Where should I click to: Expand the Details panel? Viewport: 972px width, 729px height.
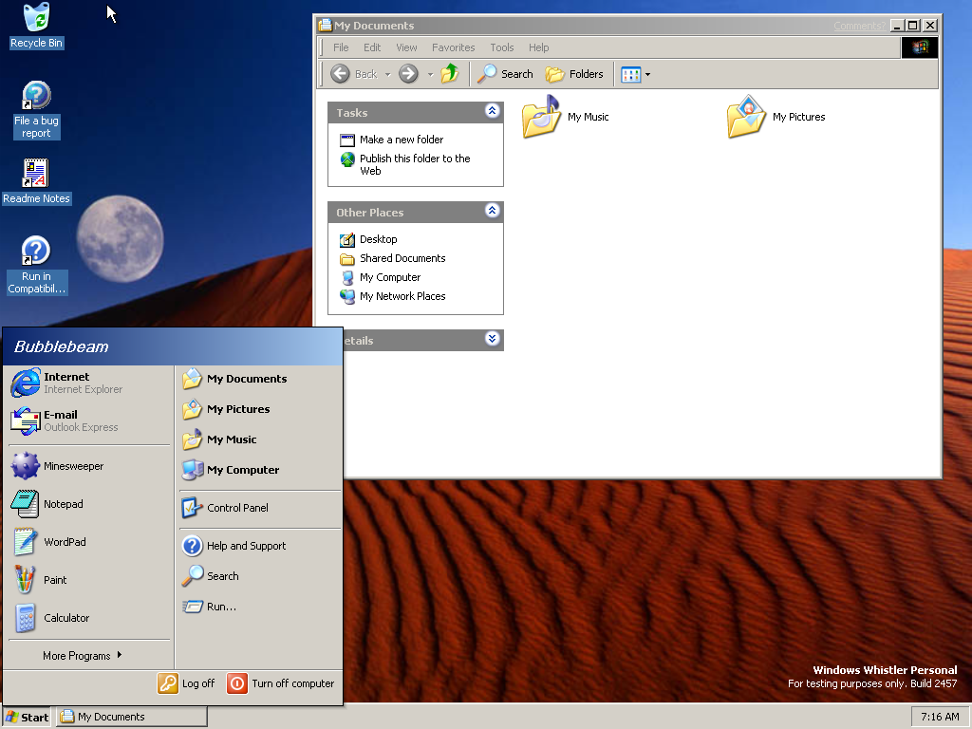(x=492, y=339)
